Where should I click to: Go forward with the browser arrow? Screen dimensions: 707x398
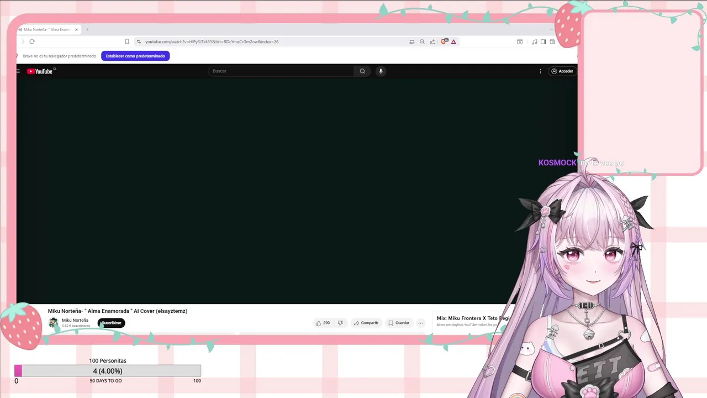[23, 41]
